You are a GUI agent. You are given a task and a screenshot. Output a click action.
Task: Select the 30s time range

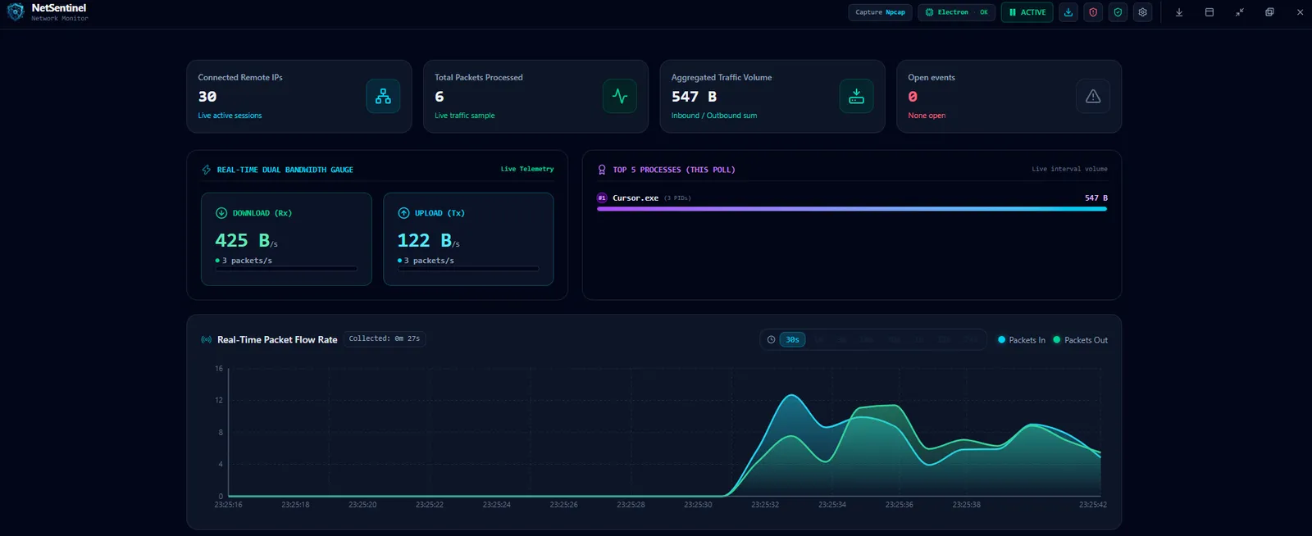pyautogui.click(x=792, y=339)
